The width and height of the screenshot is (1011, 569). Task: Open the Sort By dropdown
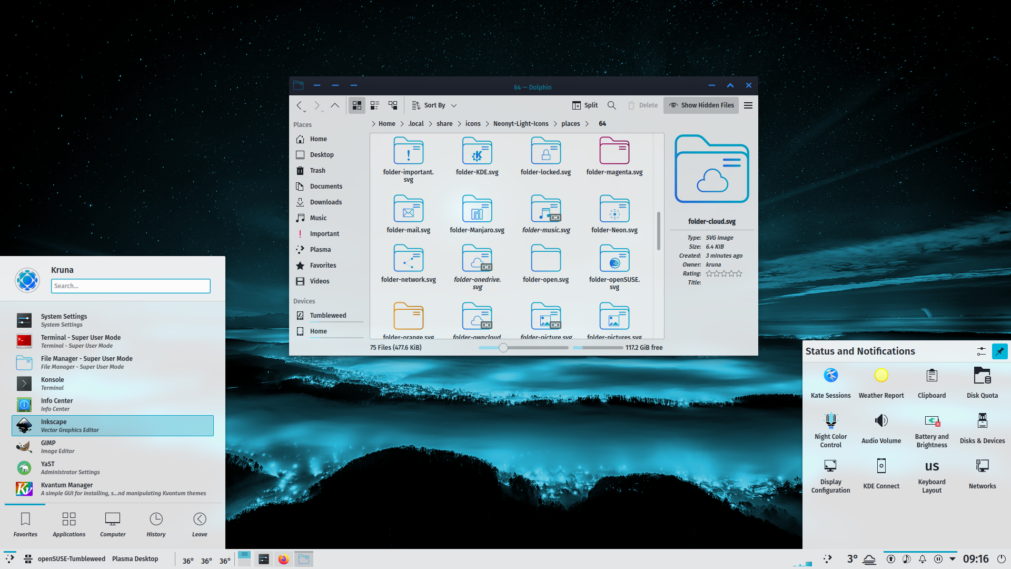[434, 105]
